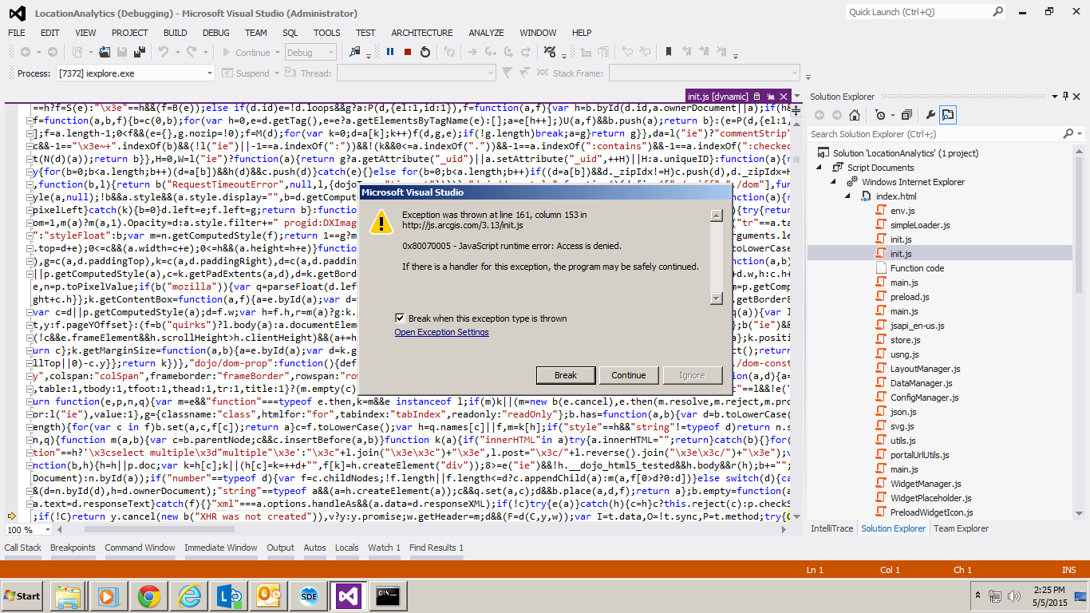Open the Find Results 1 tab

pyautogui.click(x=436, y=548)
